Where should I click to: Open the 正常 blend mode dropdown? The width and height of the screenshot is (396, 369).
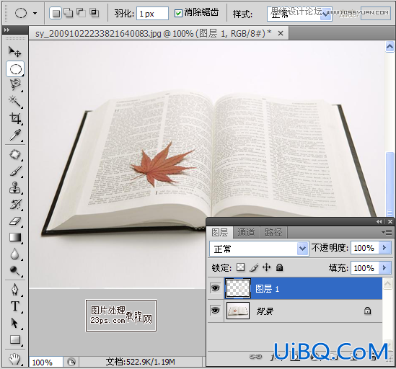tap(259, 249)
